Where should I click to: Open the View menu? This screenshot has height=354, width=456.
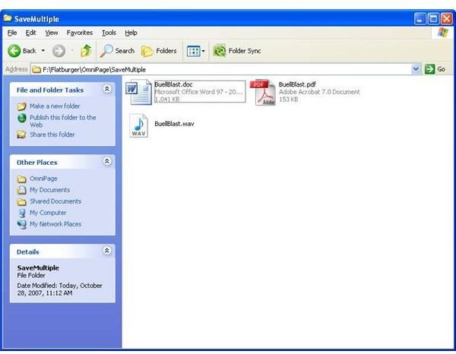point(52,33)
